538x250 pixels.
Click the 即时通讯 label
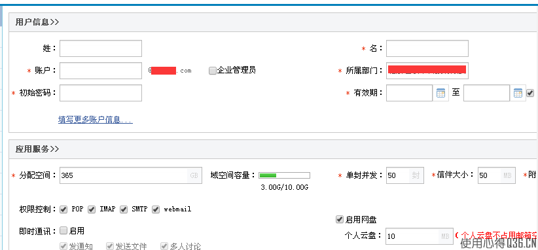(38, 231)
